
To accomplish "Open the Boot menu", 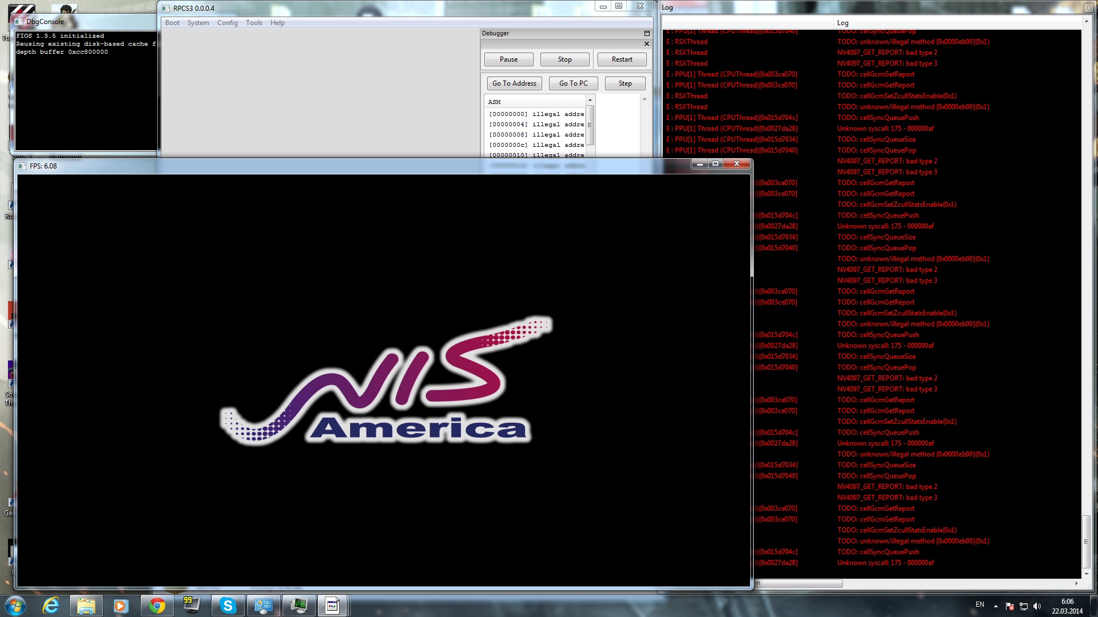I will (x=172, y=23).
